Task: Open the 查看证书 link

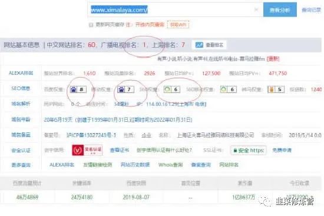Action: [x=120, y=150]
